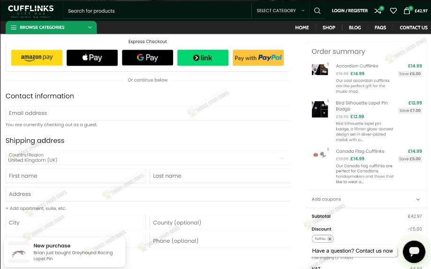The height and width of the screenshot is (269, 431).
Task: Click the Canada Flag Cufflinks image
Action: click(320, 155)
